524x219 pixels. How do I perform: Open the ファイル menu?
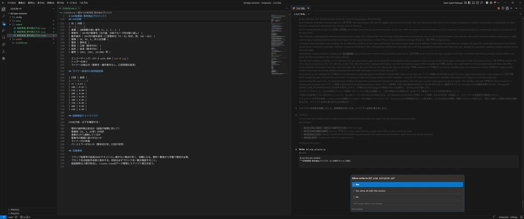[x=11, y=3]
